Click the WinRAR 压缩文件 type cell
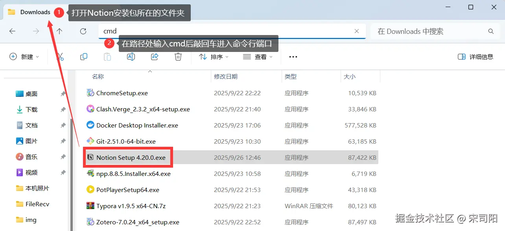505x231 pixels. [x=309, y=206]
